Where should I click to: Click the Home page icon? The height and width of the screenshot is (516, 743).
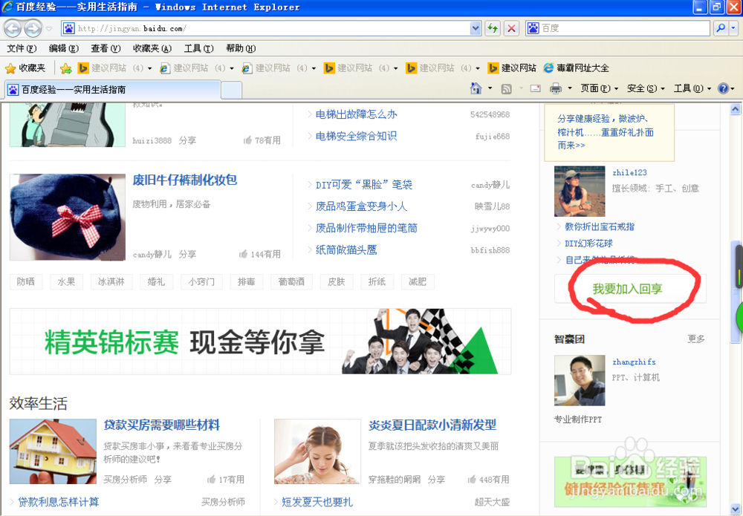pyautogui.click(x=476, y=88)
